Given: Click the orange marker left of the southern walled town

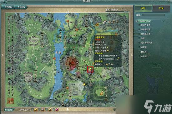Looking at the screenshot, I should pos(67,88).
